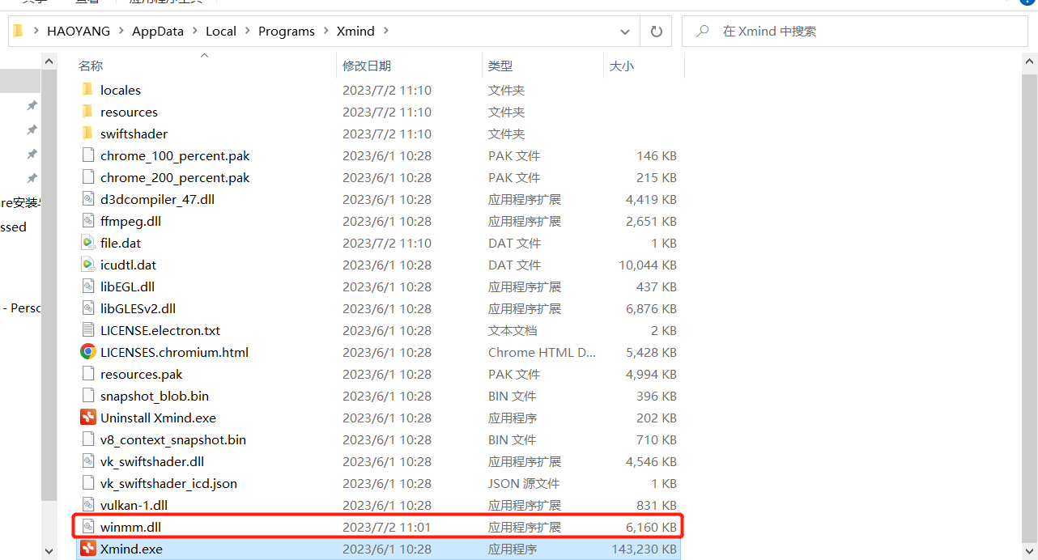Click the d3dcompiler_47.dll file icon
The image size is (1038, 560).
coord(87,199)
